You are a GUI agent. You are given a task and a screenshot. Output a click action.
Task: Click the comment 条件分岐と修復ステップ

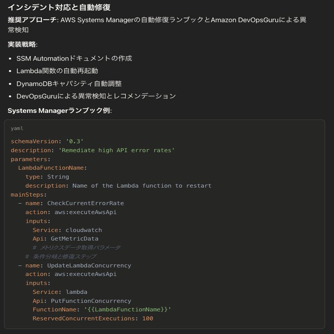61,256
